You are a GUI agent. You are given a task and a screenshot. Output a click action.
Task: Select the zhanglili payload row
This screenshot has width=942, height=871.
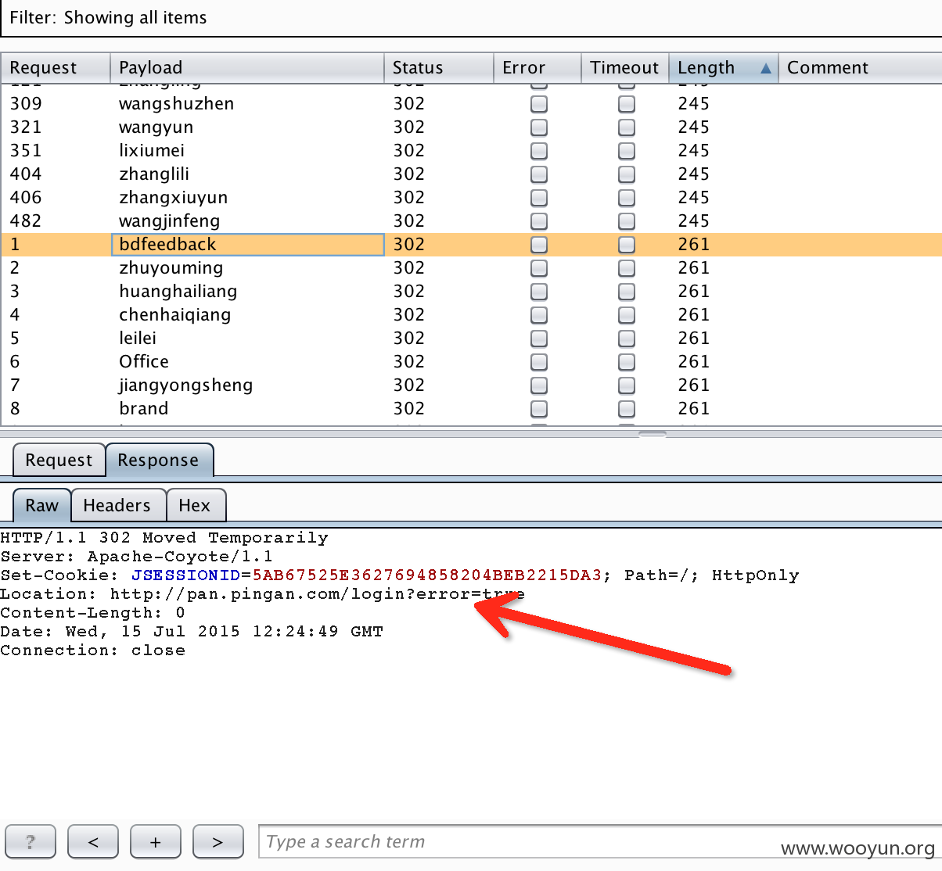[x=471, y=174]
